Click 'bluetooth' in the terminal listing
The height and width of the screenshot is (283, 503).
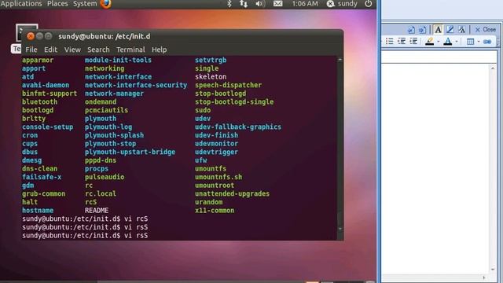[x=39, y=101]
